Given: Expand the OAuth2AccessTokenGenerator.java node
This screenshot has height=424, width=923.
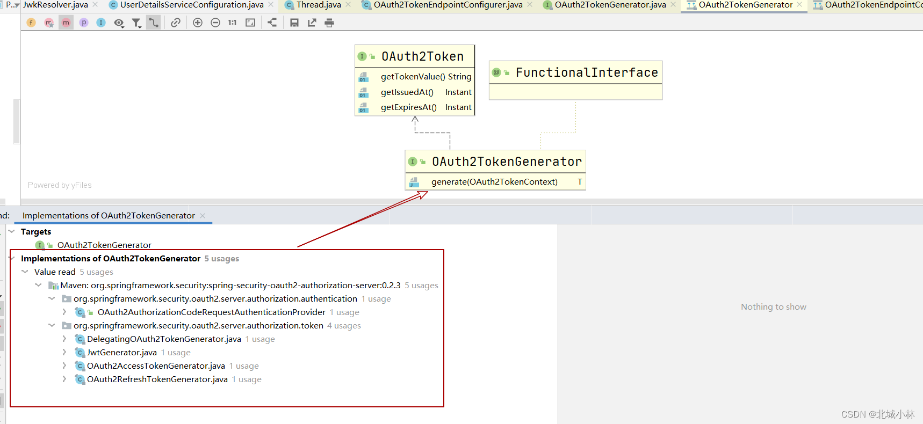Looking at the screenshot, I should click(x=64, y=366).
